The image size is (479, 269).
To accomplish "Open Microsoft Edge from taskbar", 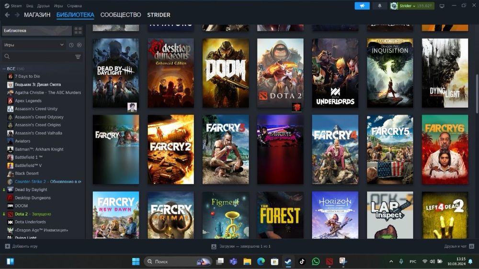I will pyautogui.click(x=261, y=261).
